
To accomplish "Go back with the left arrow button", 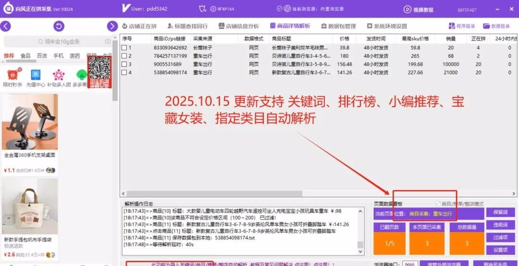I will click(6, 26).
